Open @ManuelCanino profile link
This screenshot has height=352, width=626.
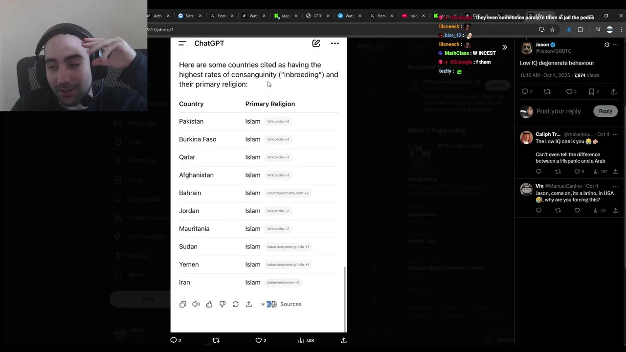click(564, 186)
